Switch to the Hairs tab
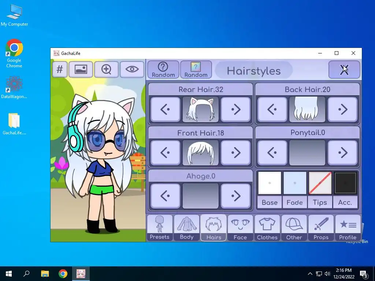Image resolution: width=375 pixels, height=281 pixels. click(x=214, y=228)
